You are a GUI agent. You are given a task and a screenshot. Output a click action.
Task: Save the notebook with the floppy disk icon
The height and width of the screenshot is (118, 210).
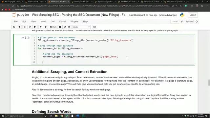(x=14, y=27)
